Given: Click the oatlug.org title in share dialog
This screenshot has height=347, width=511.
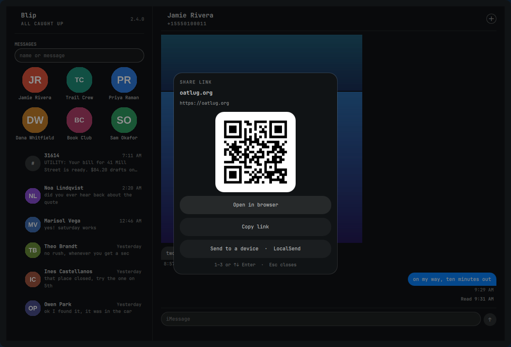Looking at the screenshot, I should point(196,93).
